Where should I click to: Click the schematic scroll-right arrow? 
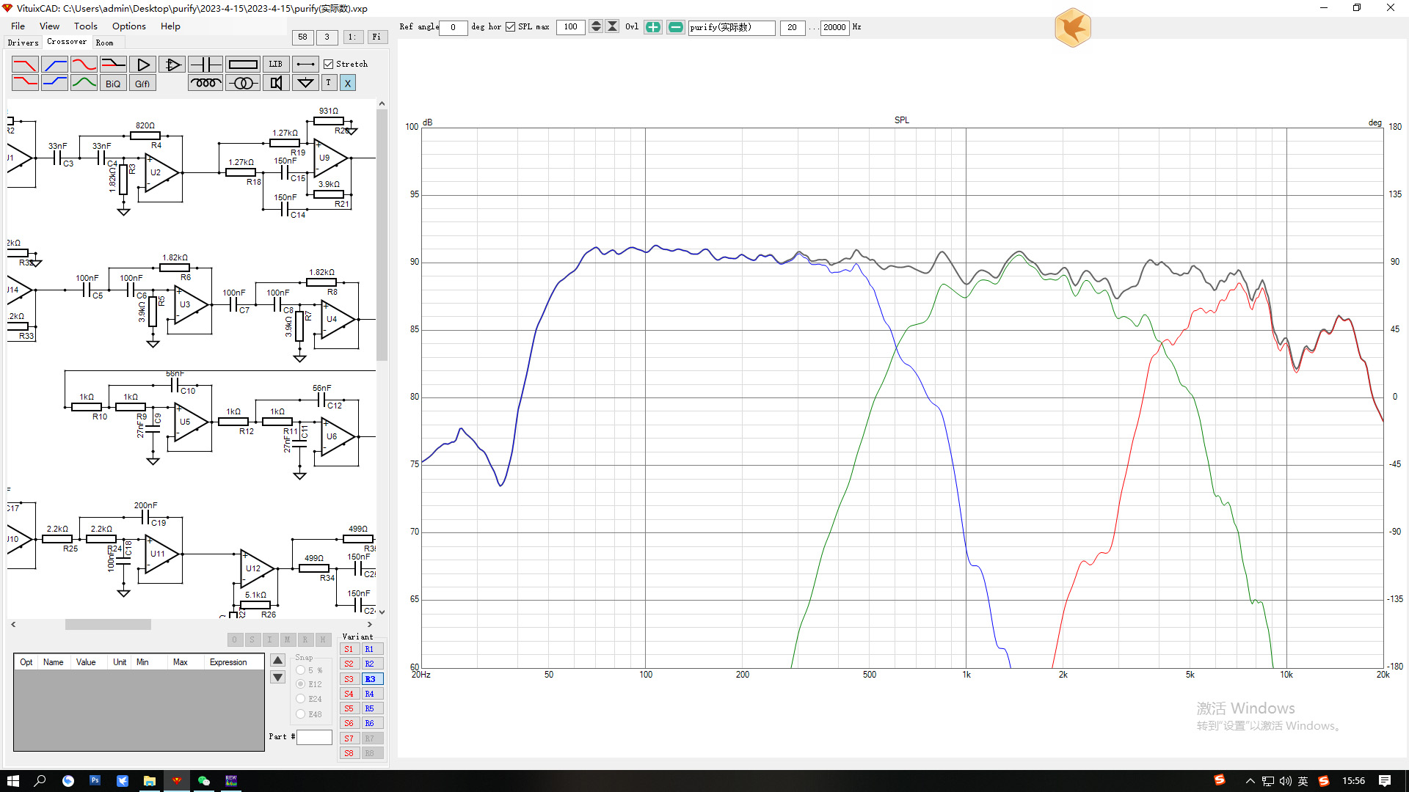(x=369, y=624)
